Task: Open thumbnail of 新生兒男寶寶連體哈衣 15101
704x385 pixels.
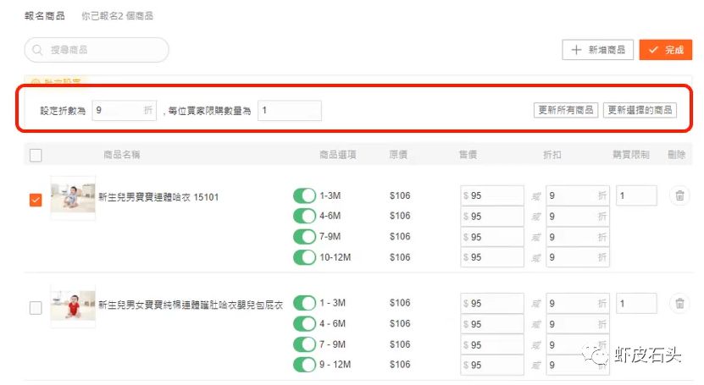Action: click(73, 198)
